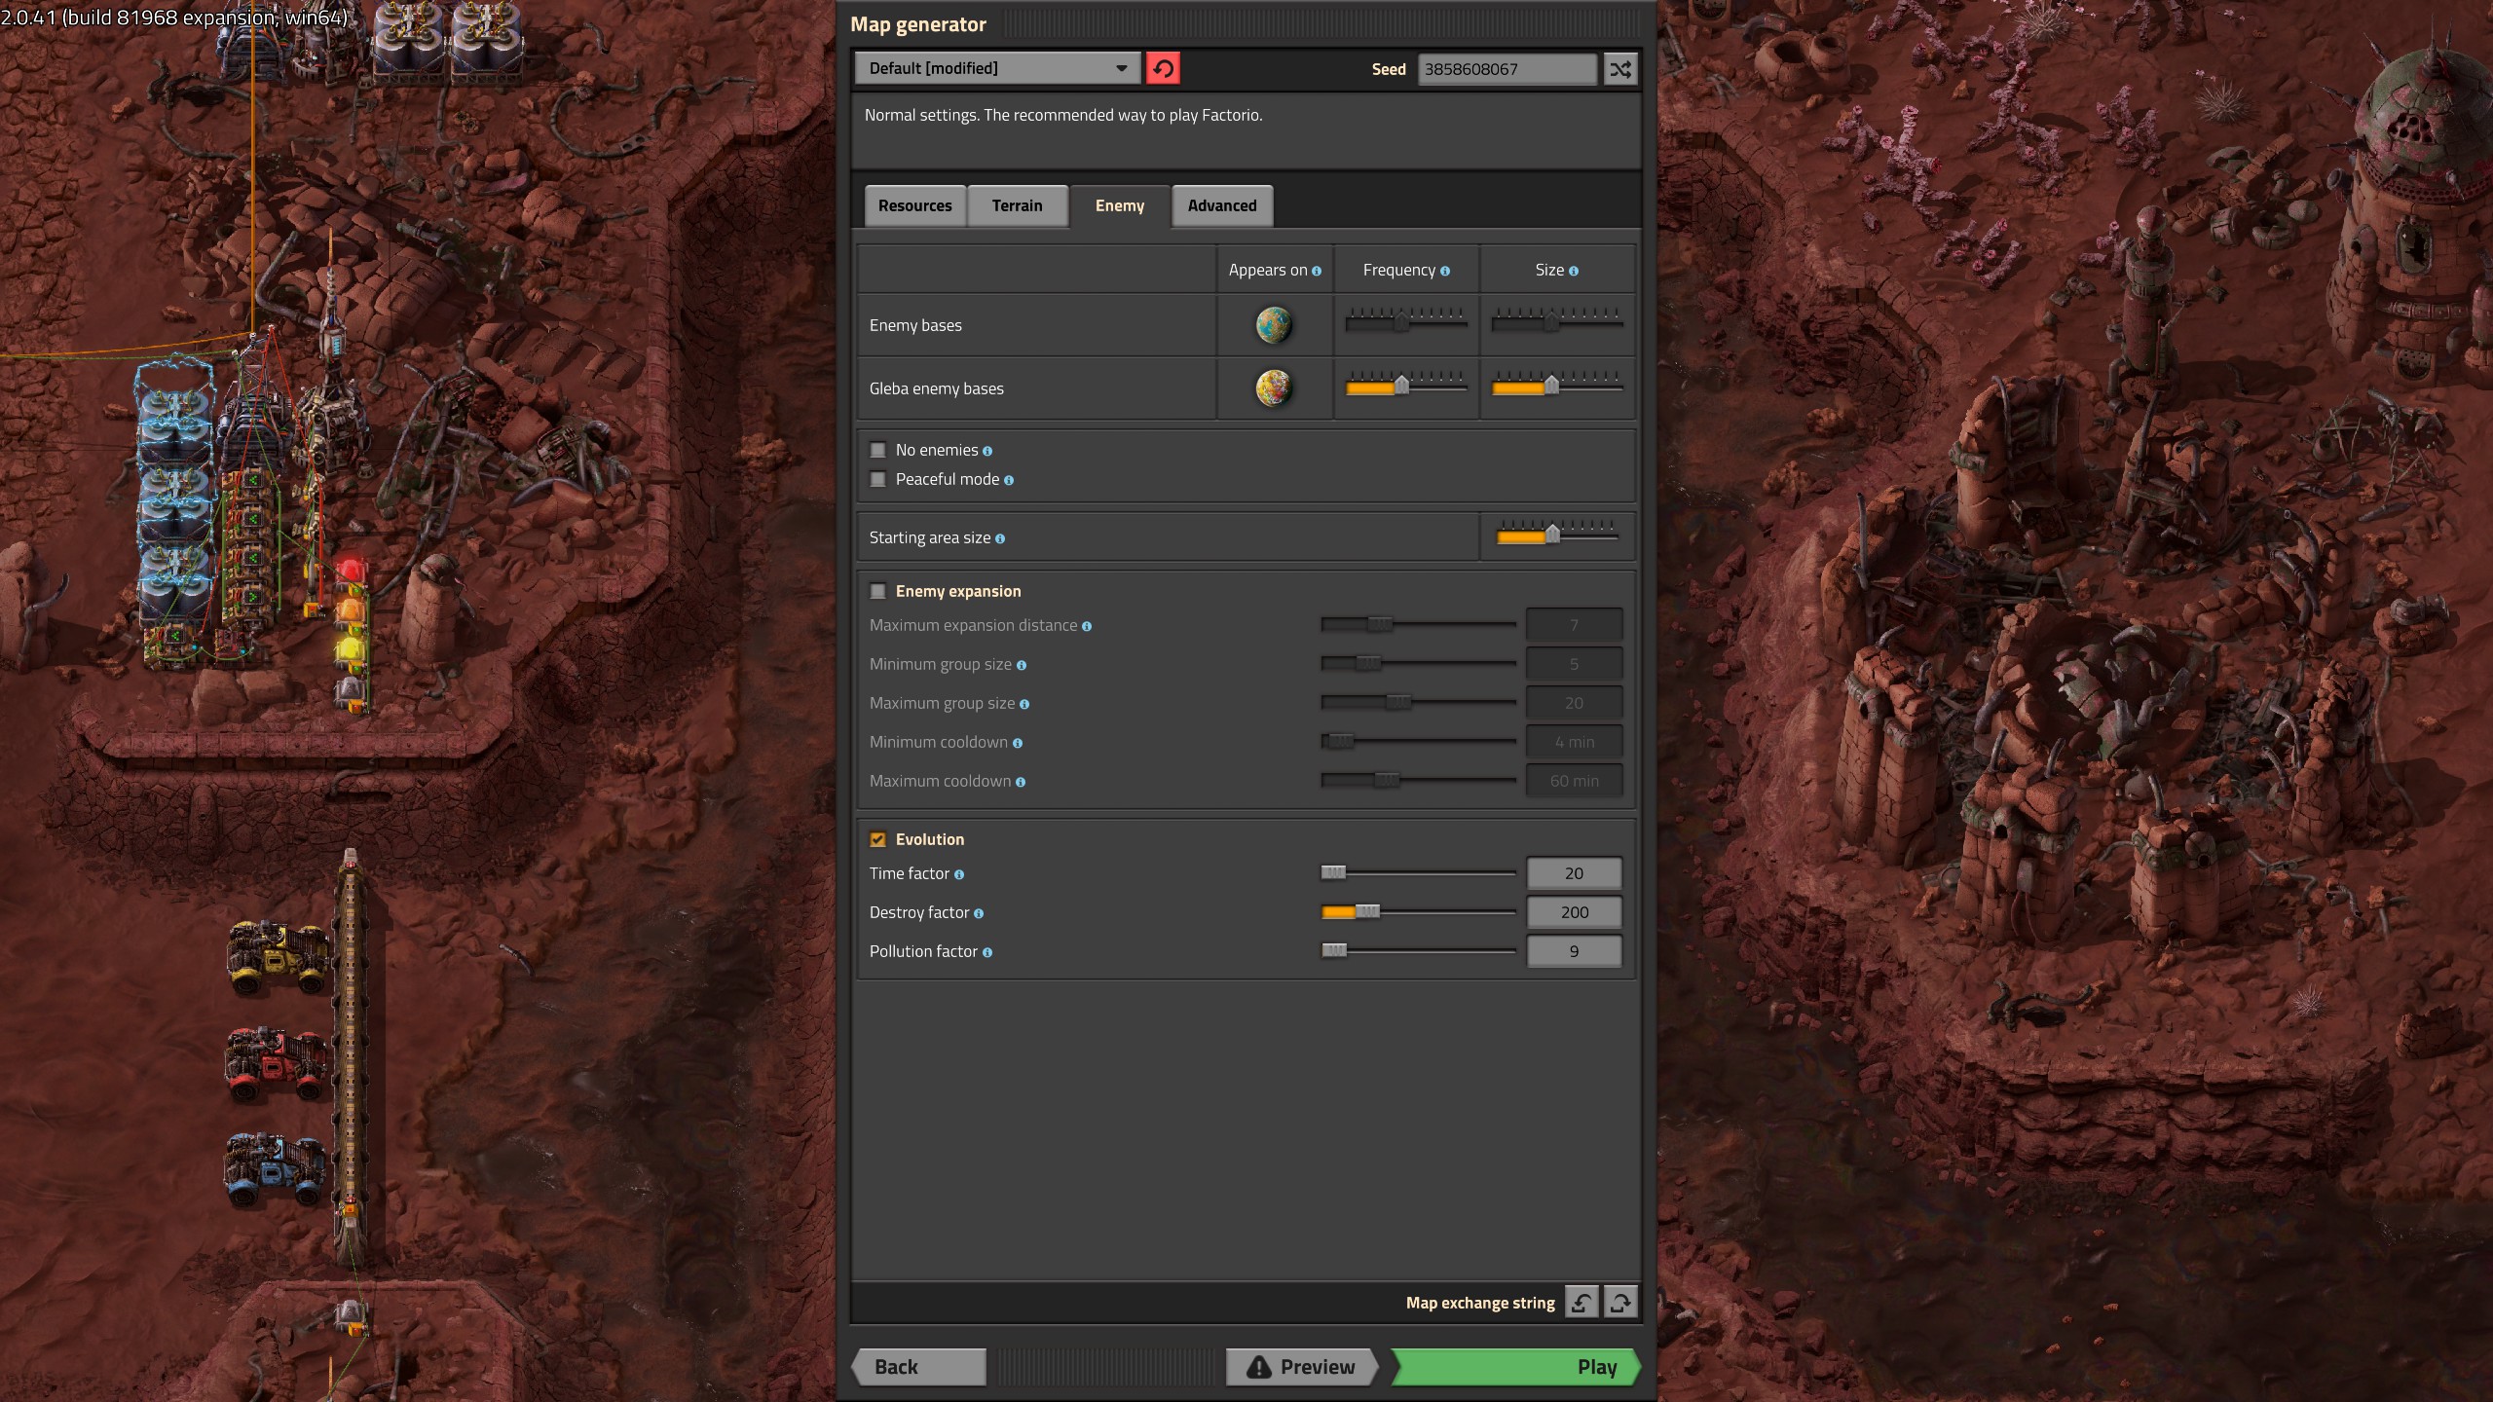Click the Enemy bases Size slider

1557,321
